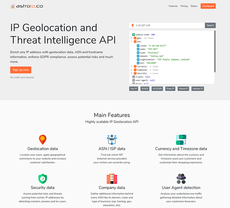Click the blue string icon beside route
Viewport: 230px width, 208px height.
(138, 46)
